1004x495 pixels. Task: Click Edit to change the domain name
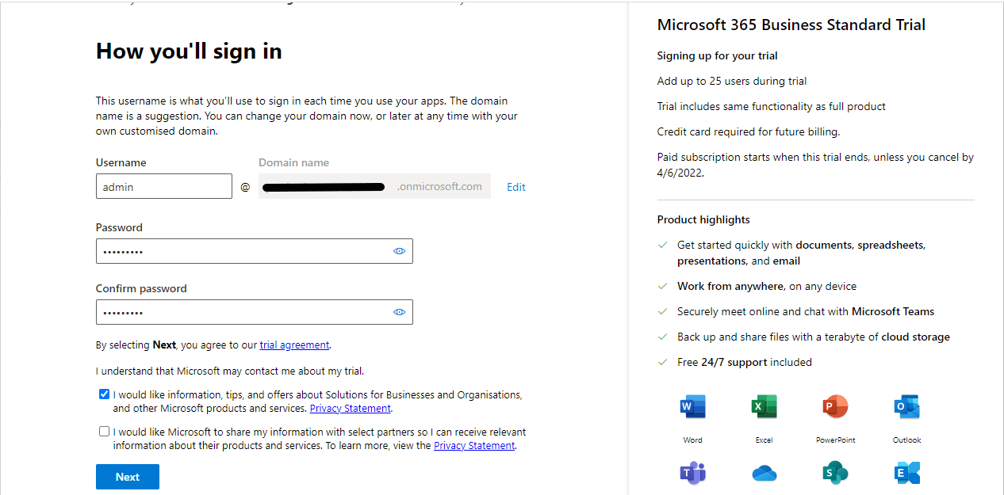pyautogui.click(x=516, y=187)
